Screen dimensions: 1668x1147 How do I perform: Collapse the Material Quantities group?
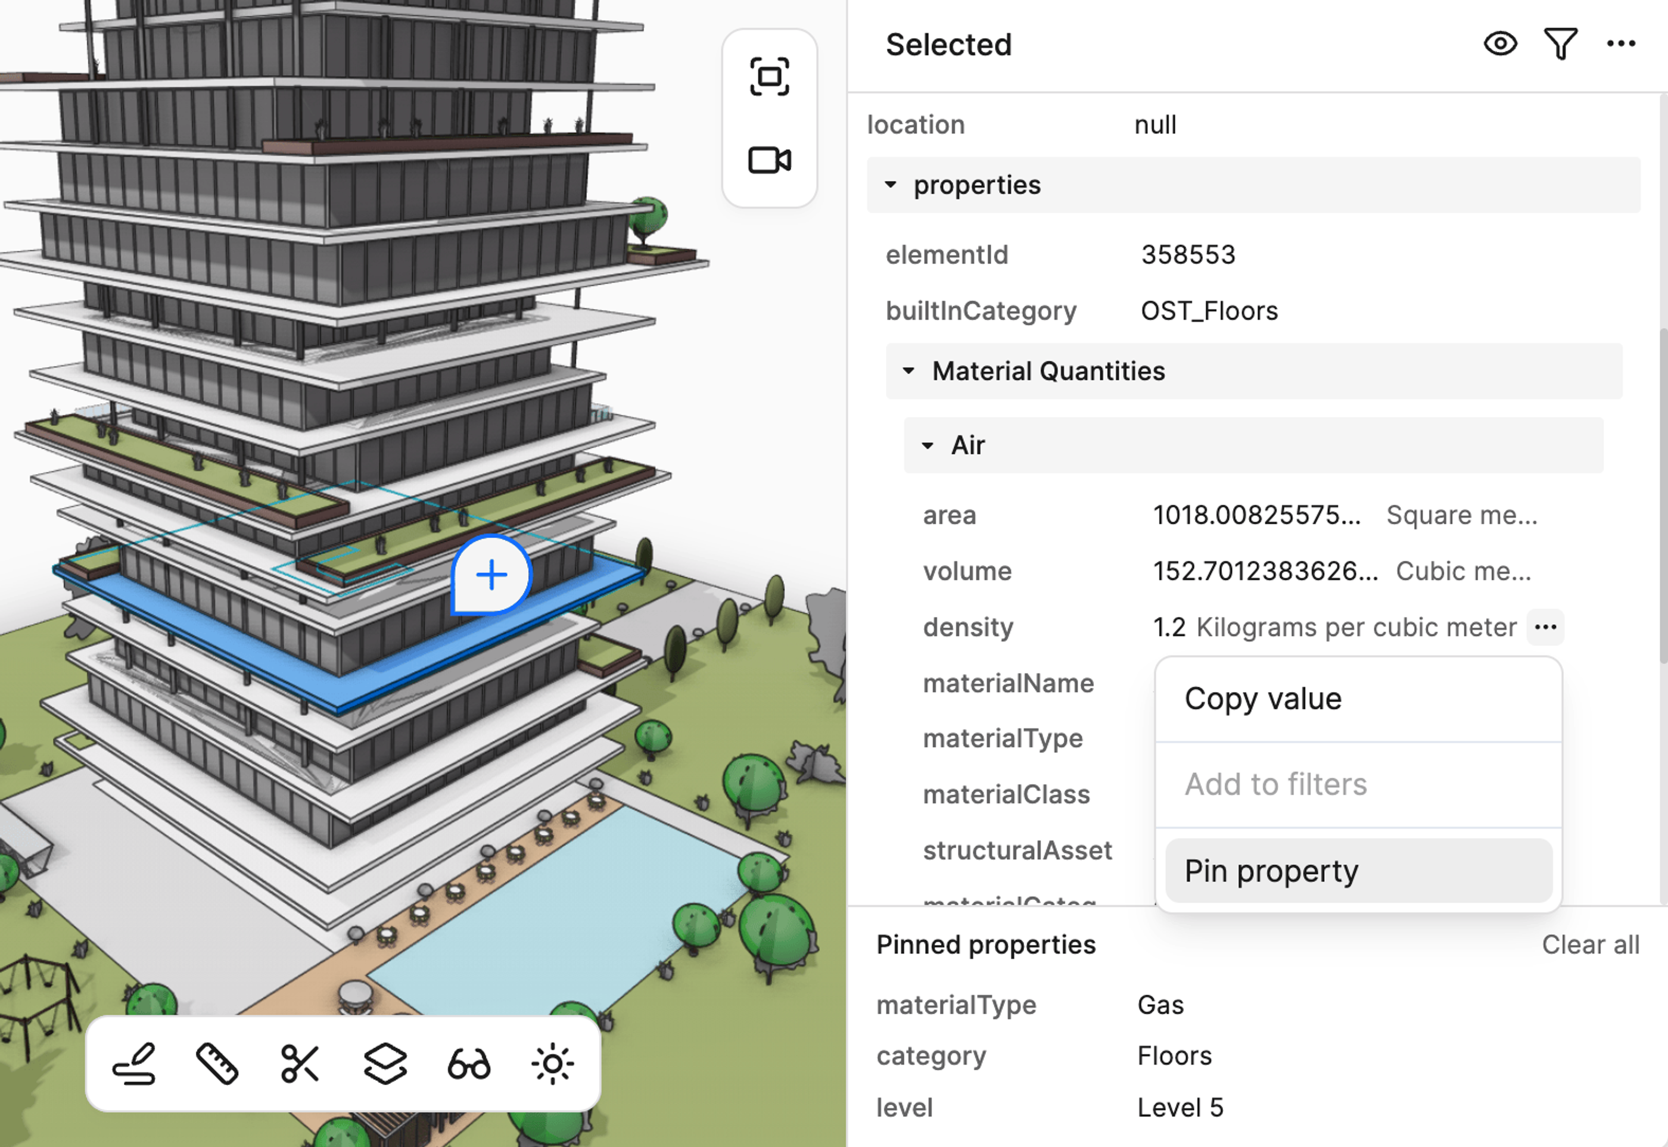(1254, 372)
